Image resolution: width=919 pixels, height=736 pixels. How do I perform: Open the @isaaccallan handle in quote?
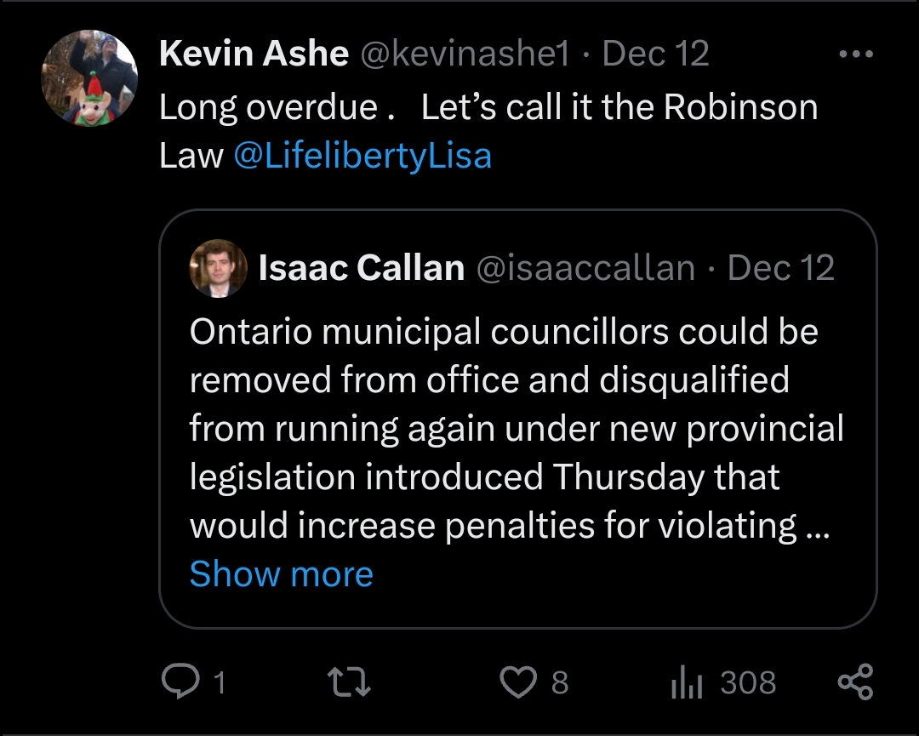(585, 268)
